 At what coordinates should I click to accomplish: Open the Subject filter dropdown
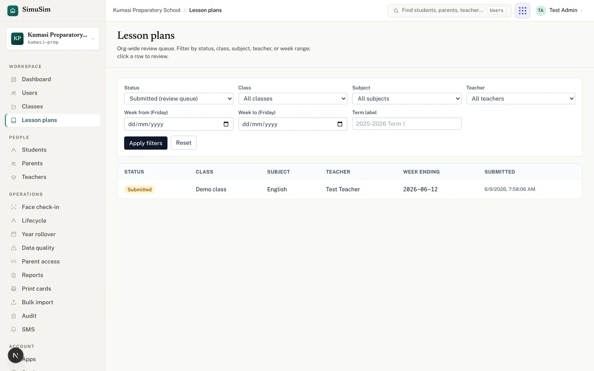point(407,99)
